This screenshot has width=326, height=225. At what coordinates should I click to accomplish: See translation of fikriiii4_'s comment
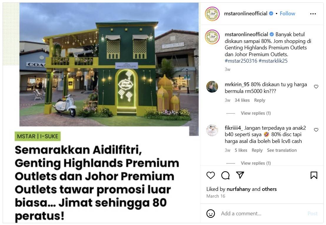(x=282, y=150)
